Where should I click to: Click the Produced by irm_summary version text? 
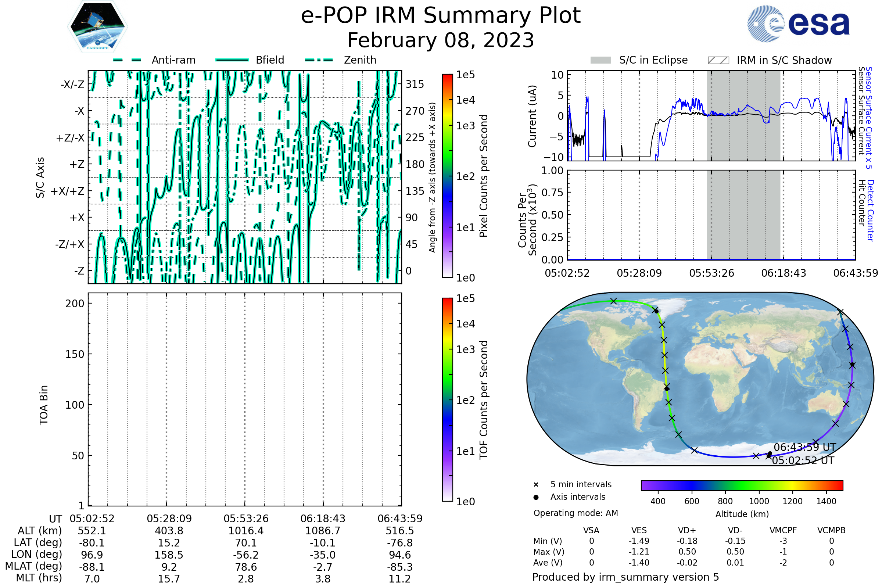pyautogui.click(x=625, y=577)
